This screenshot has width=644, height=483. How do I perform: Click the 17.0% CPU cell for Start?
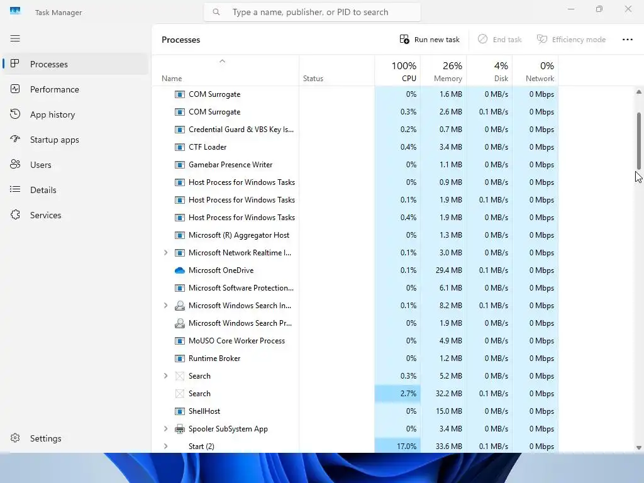coord(397,446)
